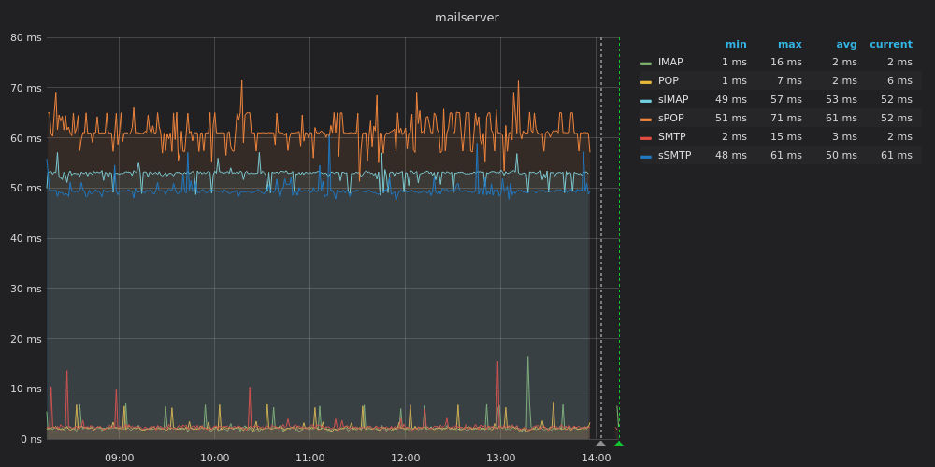Toggle the POP series label in legend
Image resolution: width=935 pixels, height=467 pixels.
[668, 80]
